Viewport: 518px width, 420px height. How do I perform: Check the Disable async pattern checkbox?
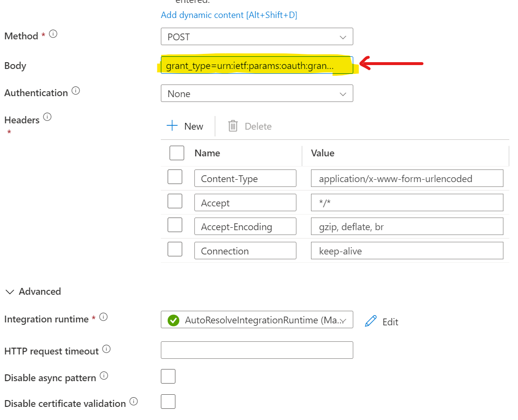pos(168,376)
